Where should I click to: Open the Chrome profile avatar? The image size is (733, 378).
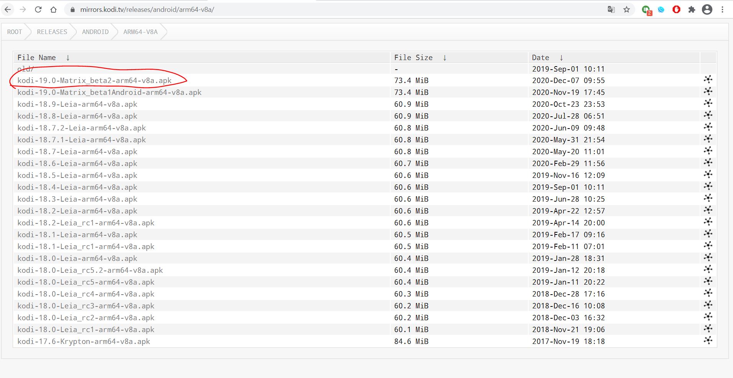pos(707,10)
